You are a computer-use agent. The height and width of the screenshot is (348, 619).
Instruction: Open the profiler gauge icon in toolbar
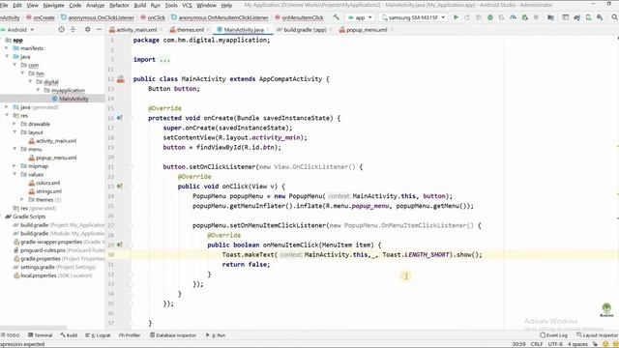(513, 17)
